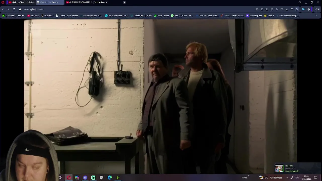The height and width of the screenshot is (181, 322).
Task: Open the World Monitor bookmark
Action: point(91,16)
